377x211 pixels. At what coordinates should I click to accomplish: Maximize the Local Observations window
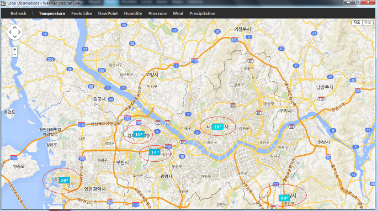coord(357,2)
